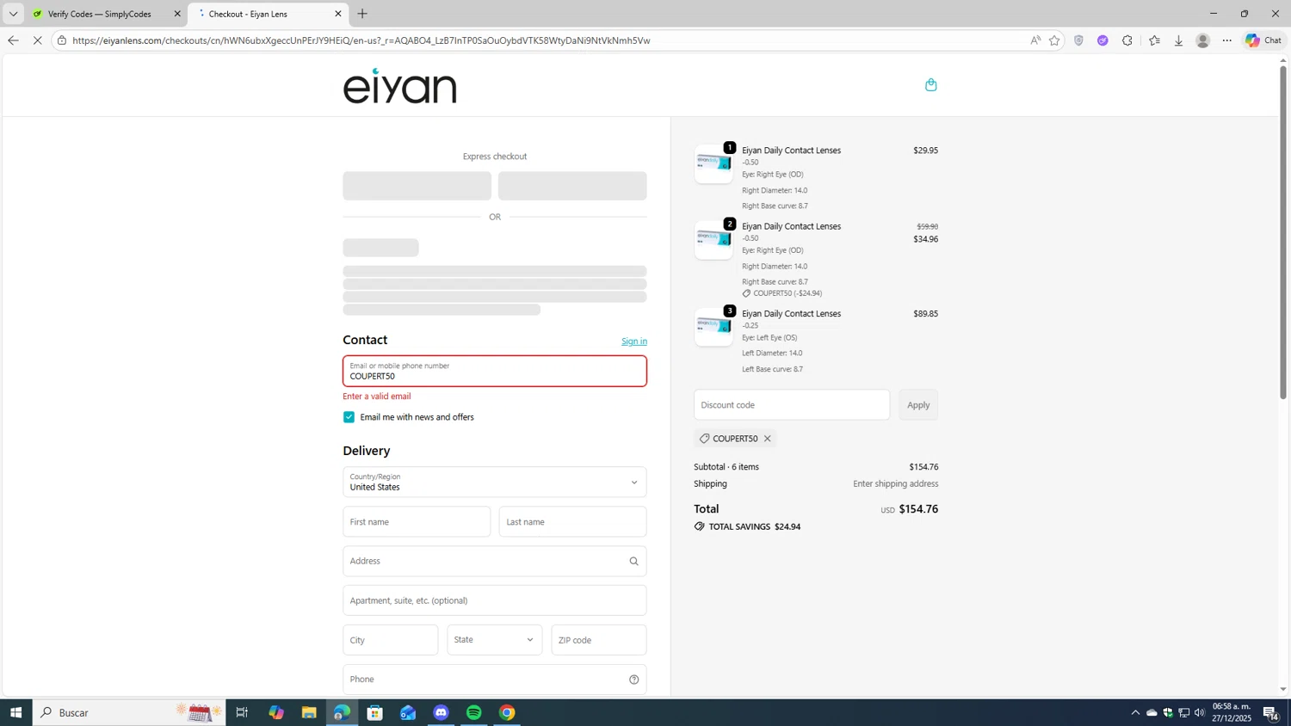Open the favorites list icon
This screenshot has width=1291, height=726.
point(1154,40)
